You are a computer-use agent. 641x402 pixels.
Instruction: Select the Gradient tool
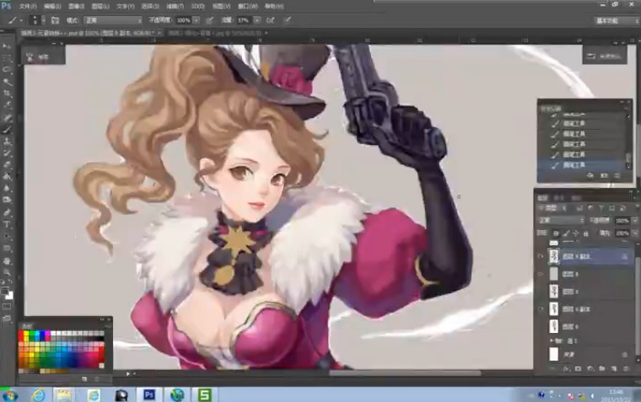tap(7, 177)
